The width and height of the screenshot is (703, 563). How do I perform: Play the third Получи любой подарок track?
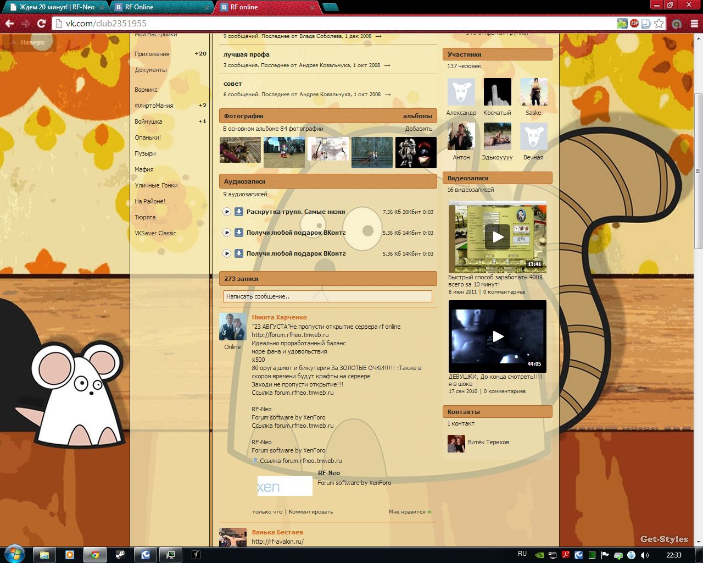coord(227,253)
